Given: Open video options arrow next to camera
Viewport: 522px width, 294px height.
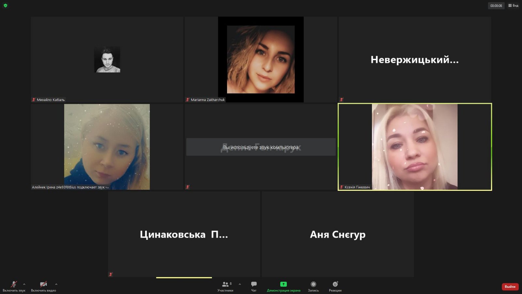Looking at the screenshot, I should tap(56, 284).
